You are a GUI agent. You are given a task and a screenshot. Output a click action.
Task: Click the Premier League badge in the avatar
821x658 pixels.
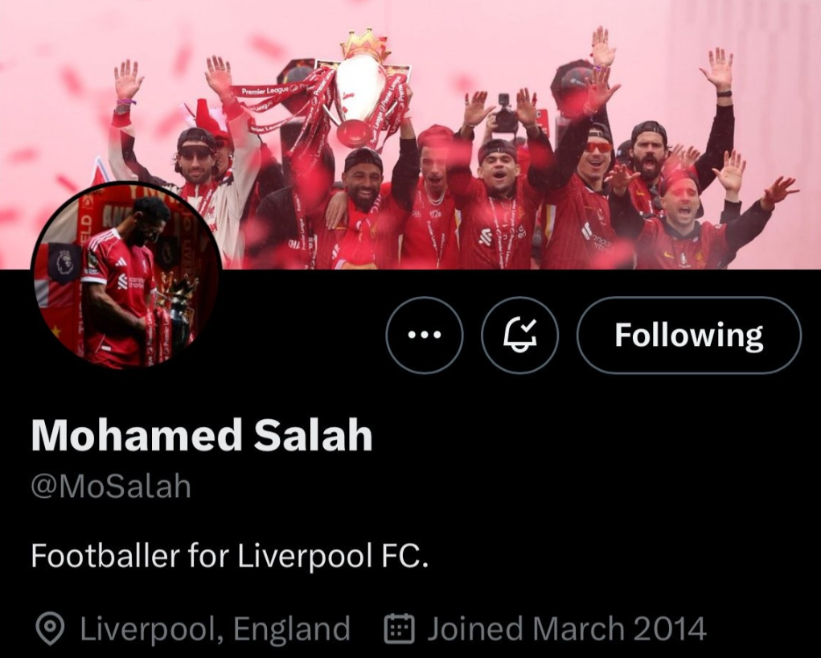(63, 262)
